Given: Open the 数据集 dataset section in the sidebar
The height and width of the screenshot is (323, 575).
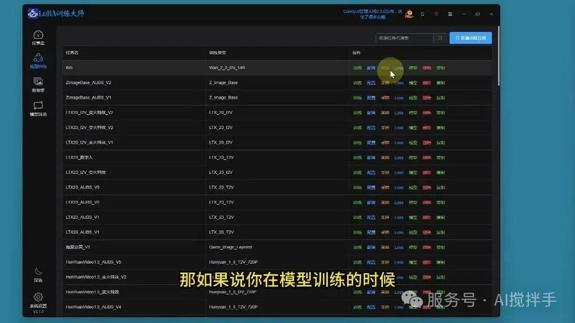Looking at the screenshot, I should pyautogui.click(x=38, y=85).
